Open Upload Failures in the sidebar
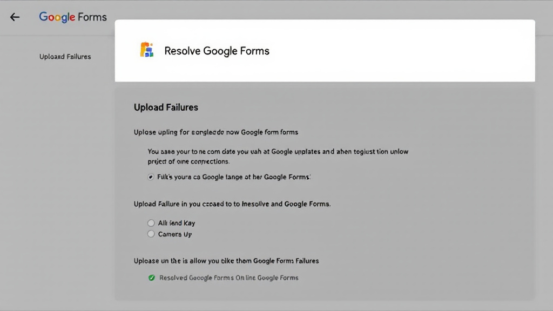 tap(65, 56)
